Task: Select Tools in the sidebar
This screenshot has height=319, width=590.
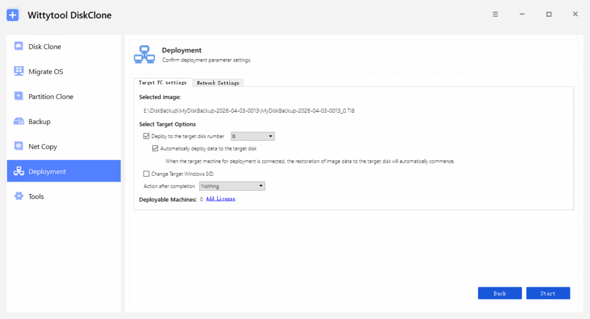Action: pos(63,196)
